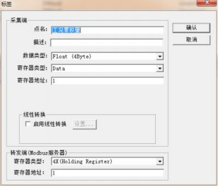Click into the 点名 name field
Viewport: 218px width, 186px height.
[107, 30]
